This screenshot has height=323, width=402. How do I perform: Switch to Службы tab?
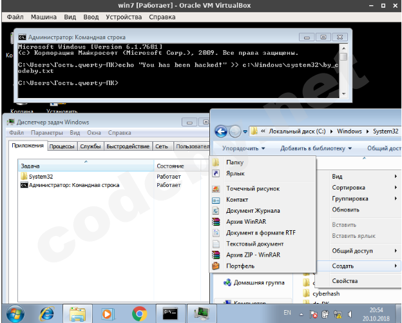[90, 146]
